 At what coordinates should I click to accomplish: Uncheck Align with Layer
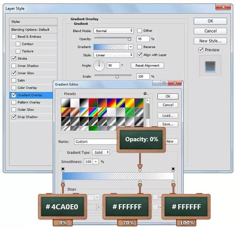(x=140, y=55)
